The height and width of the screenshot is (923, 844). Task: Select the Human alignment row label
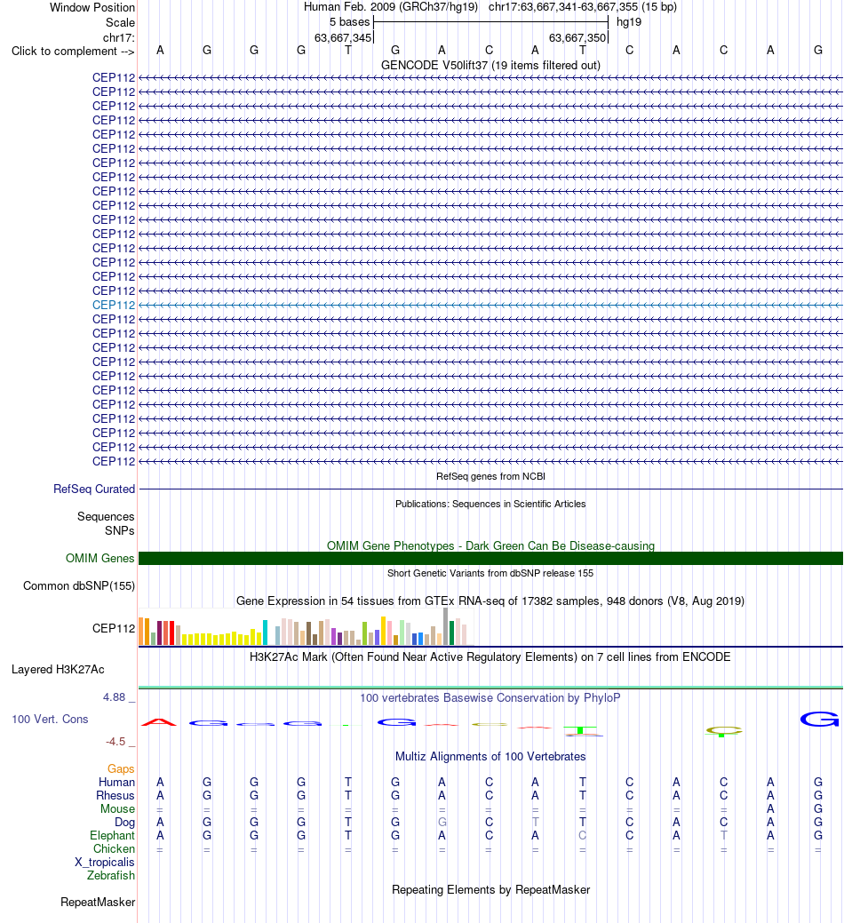tap(116, 782)
